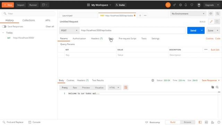Click the heart icon in header

192,5
